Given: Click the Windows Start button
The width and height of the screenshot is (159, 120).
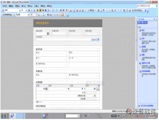Looking at the screenshot, I should coord(4,116).
